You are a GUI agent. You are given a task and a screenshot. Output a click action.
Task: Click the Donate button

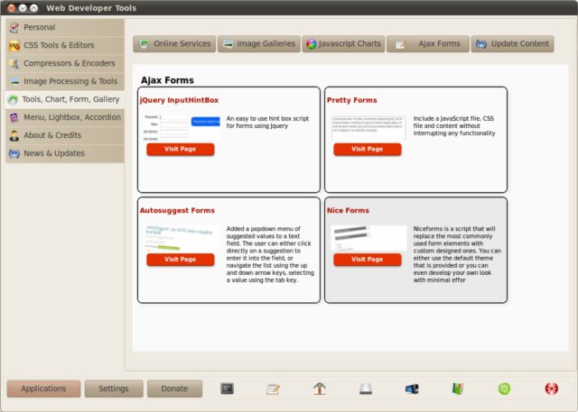click(174, 389)
